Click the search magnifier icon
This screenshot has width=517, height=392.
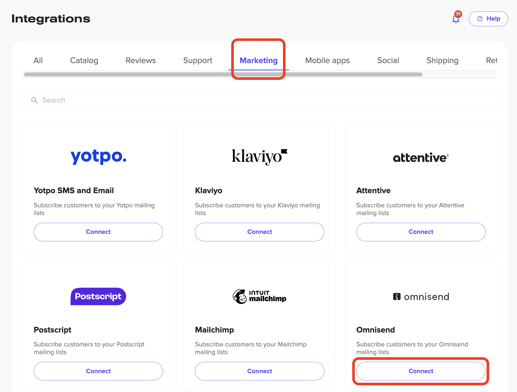(35, 100)
